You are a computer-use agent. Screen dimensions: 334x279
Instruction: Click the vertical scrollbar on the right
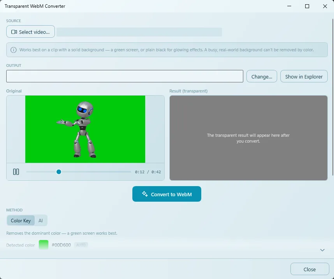tap(333, 97)
